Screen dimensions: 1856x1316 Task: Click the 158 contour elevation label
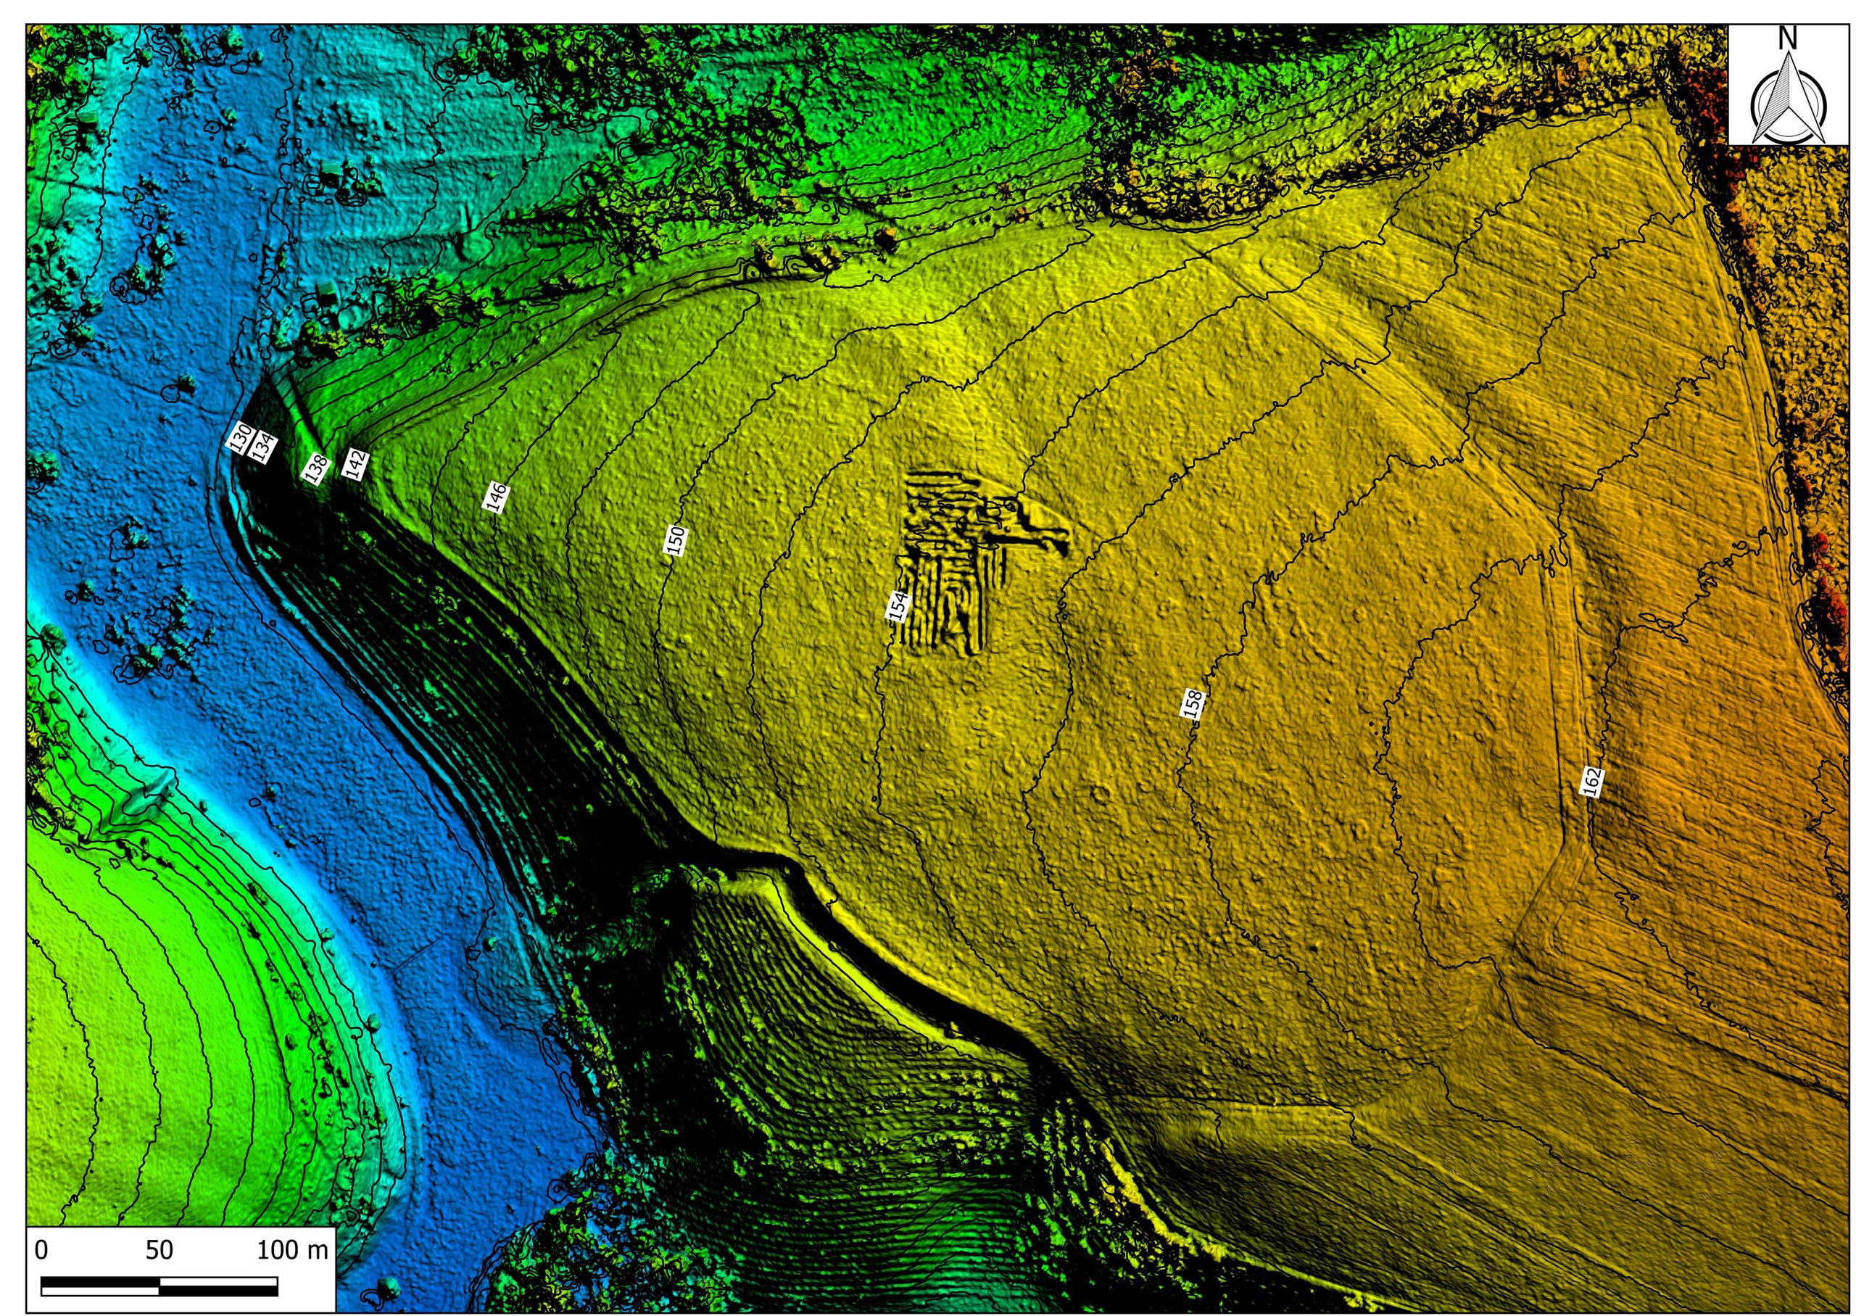tap(1192, 703)
